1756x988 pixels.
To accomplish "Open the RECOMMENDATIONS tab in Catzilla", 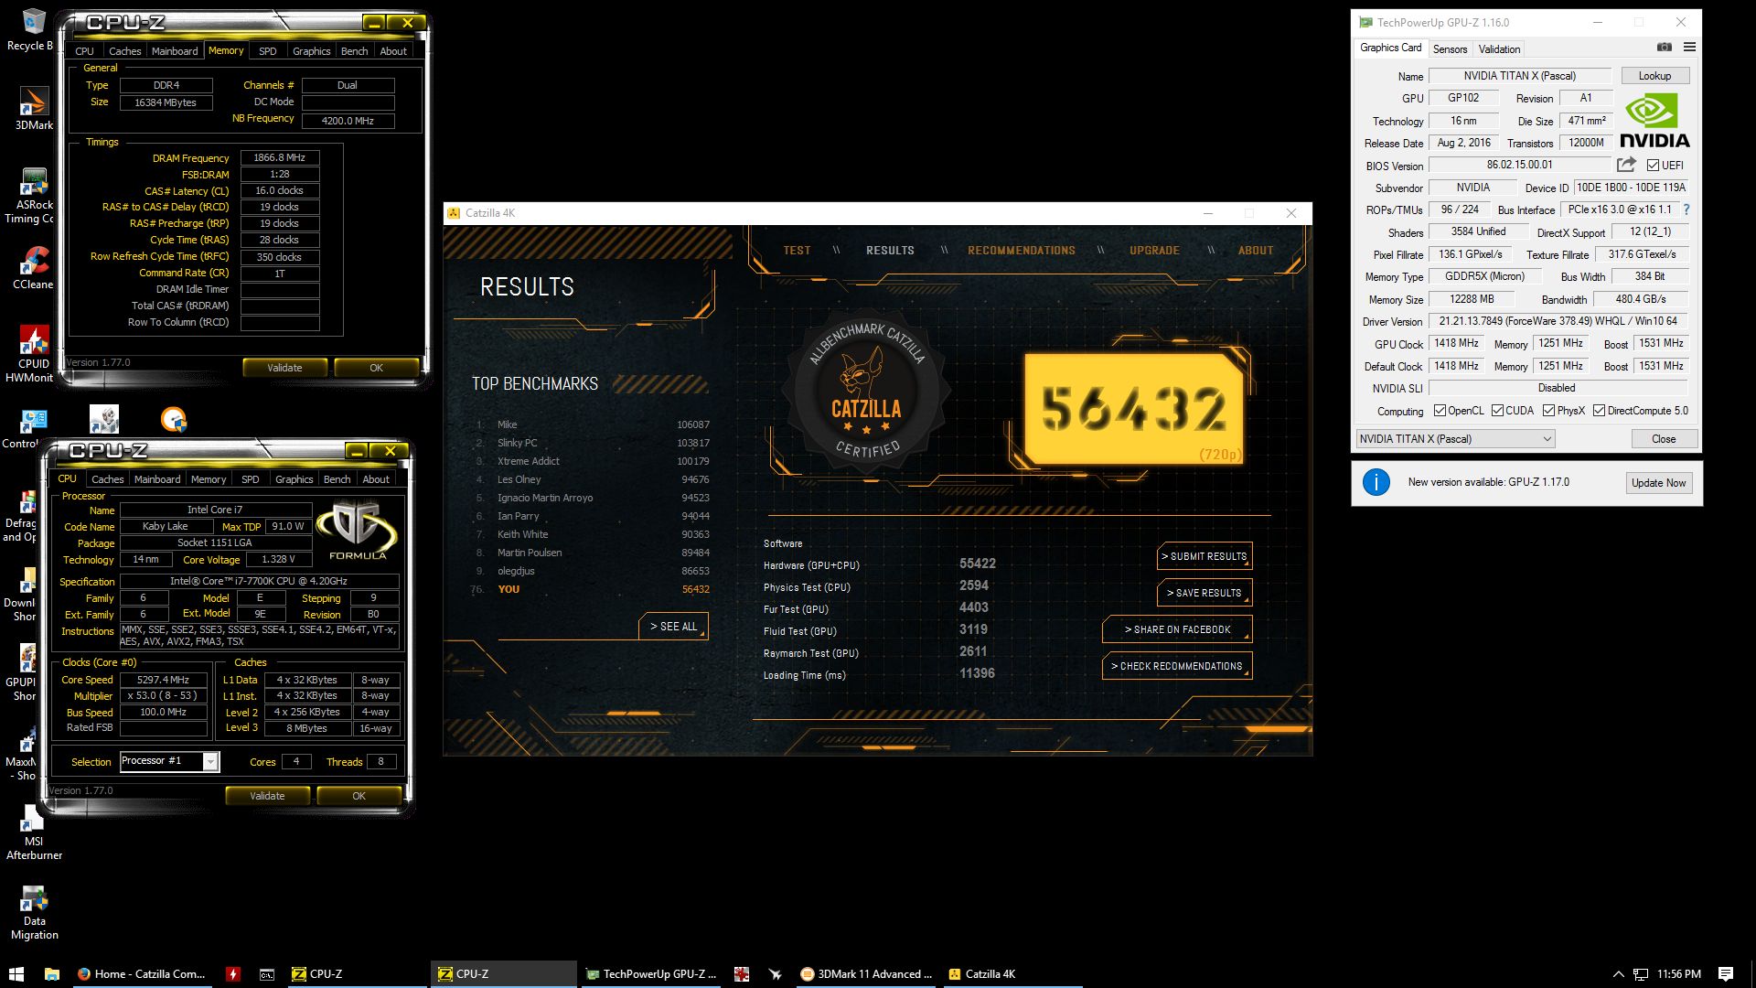I will tap(1022, 251).
